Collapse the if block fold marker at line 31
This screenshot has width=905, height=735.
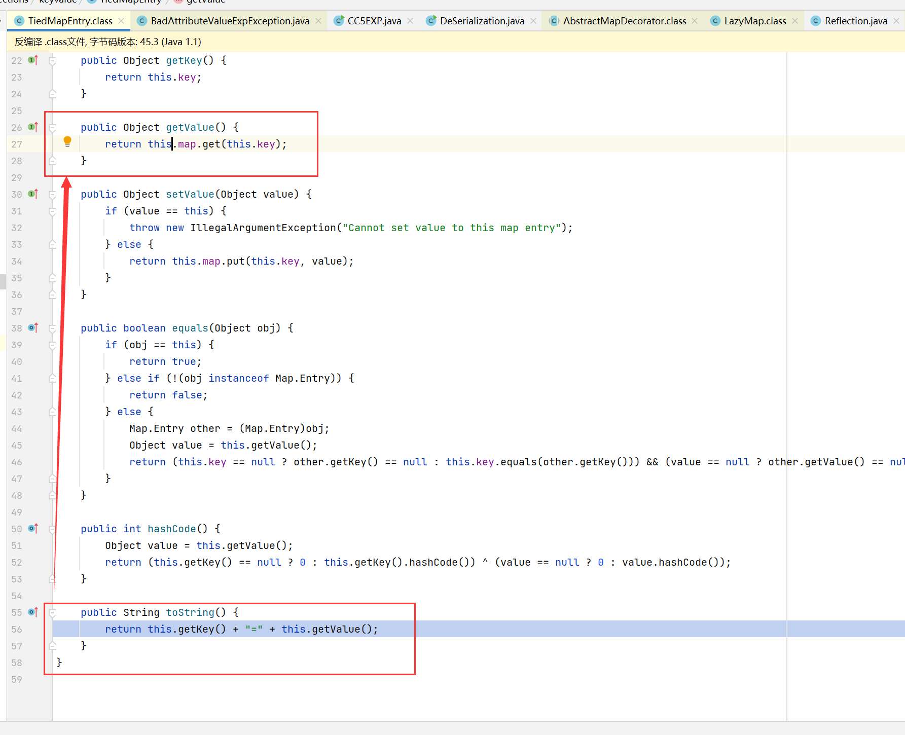[52, 211]
